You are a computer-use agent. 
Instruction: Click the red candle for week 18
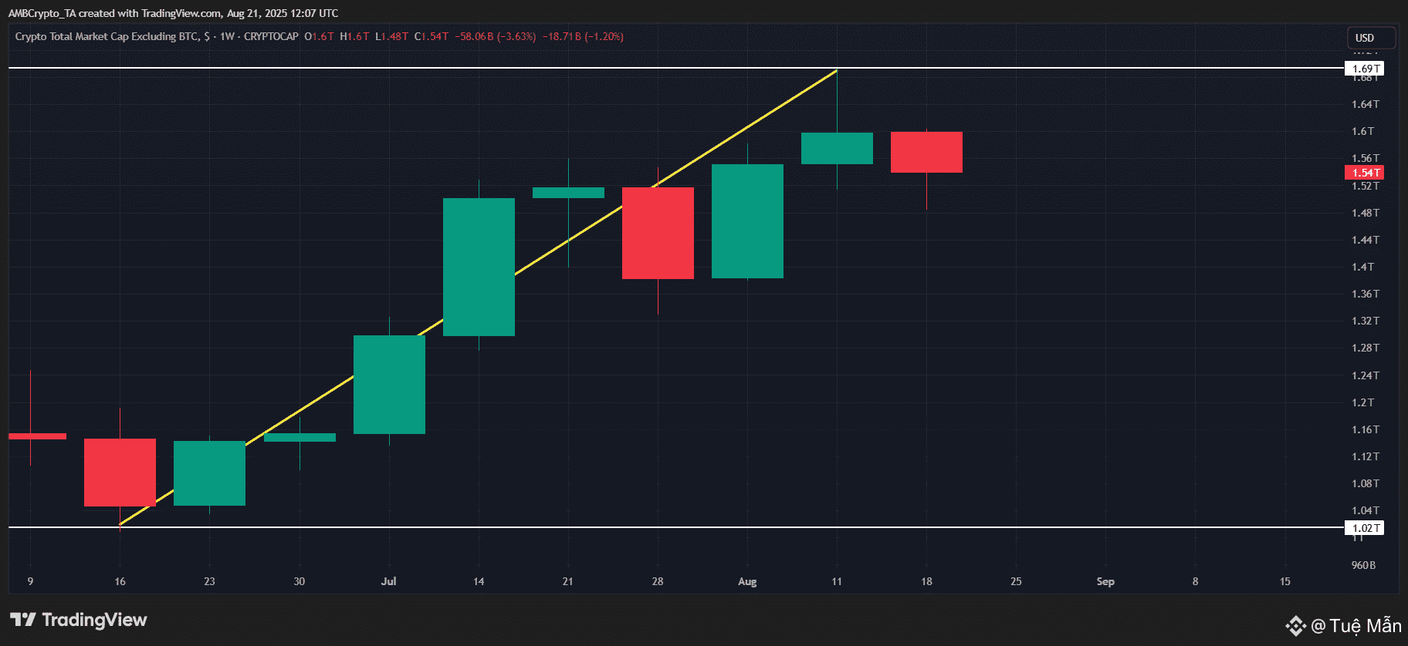pos(926,153)
